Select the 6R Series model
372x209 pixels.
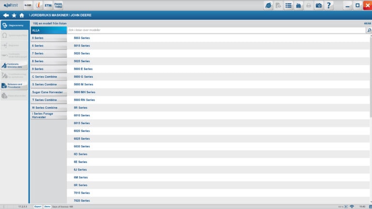(x=218, y=185)
